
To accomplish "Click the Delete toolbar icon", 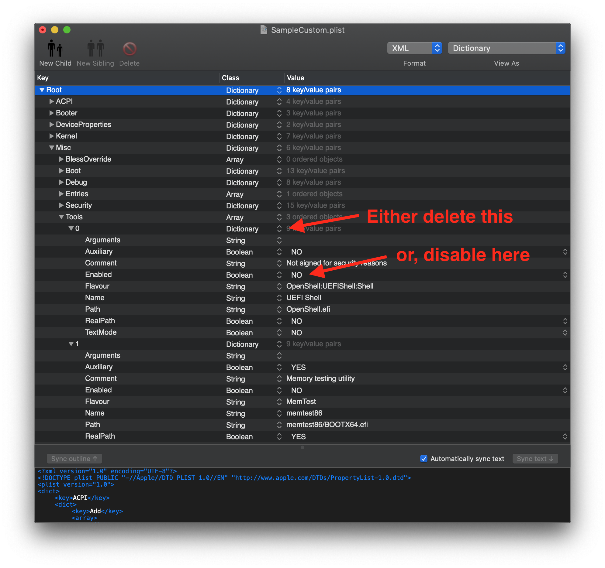I will click(129, 49).
